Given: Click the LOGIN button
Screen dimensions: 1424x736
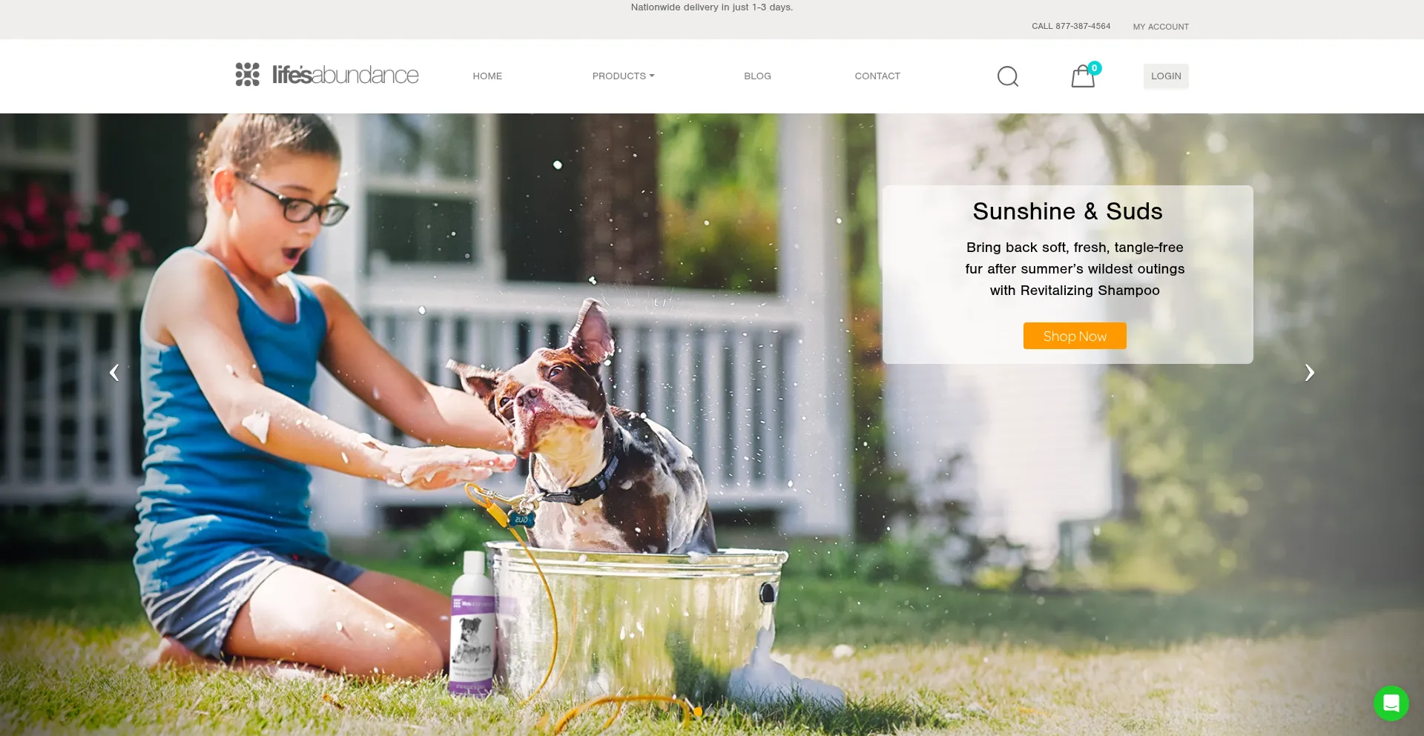Looking at the screenshot, I should pos(1166,76).
